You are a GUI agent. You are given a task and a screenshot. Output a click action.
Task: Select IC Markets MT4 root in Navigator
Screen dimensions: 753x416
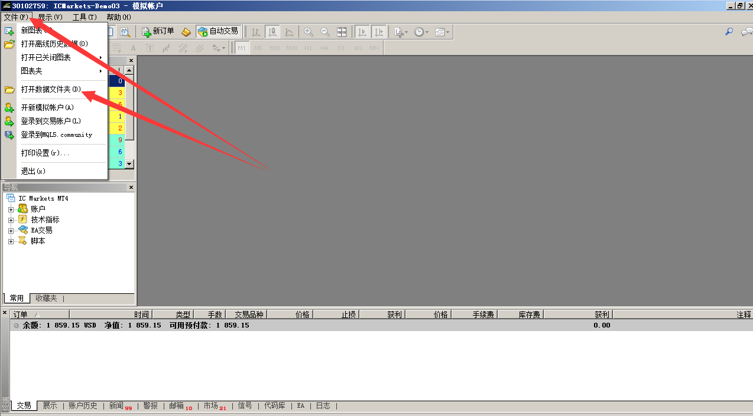[x=43, y=198]
